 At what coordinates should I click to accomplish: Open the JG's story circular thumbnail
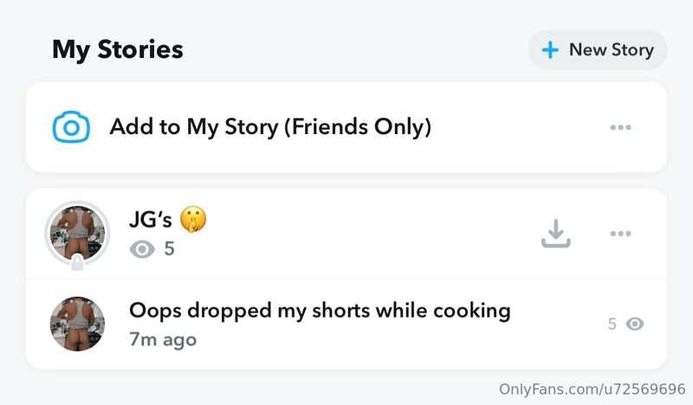77,232
